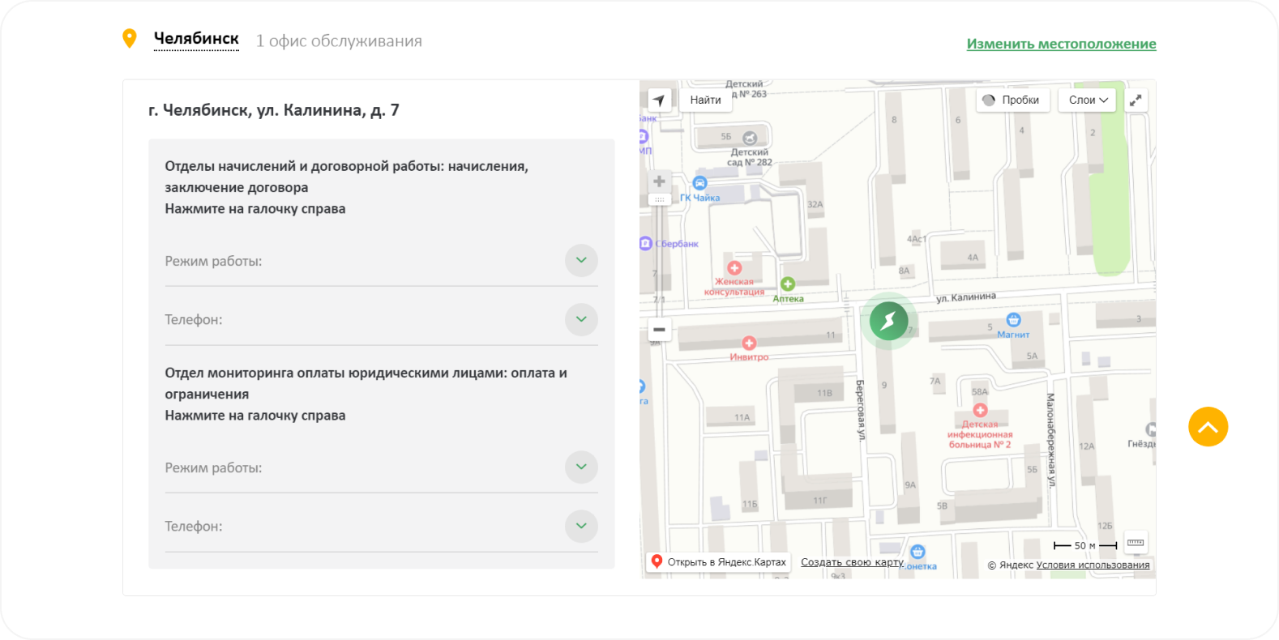This screenshot has width=1279, height=640.
Task: Expand first Телефон section
Action: coord(581,319)
